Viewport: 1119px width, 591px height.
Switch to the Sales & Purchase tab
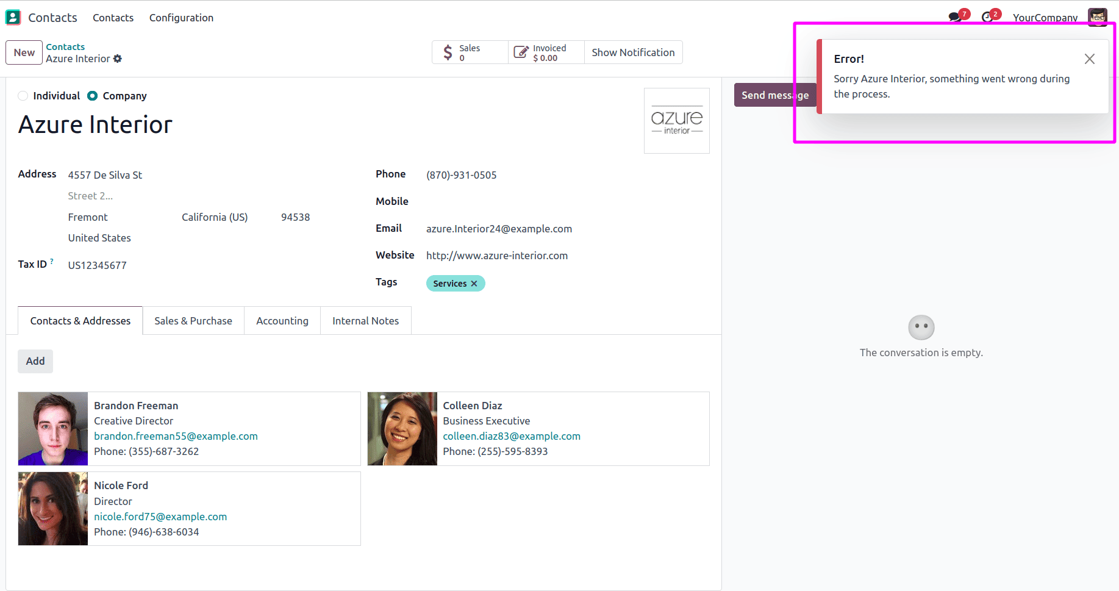pyautogui.click(x=193, y=321)
